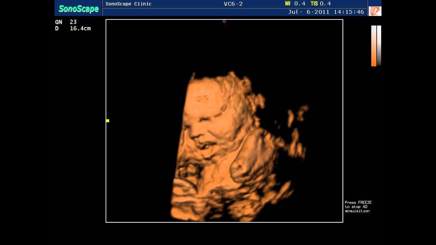Click the grayscale bar next to the orange bar
This screenshot has width=436, height=245.
pyautogui.click(x=379, y=46)
